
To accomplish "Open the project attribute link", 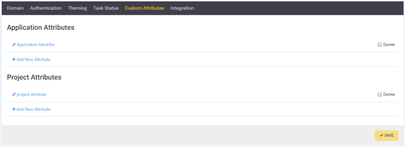I will point(32,94).
